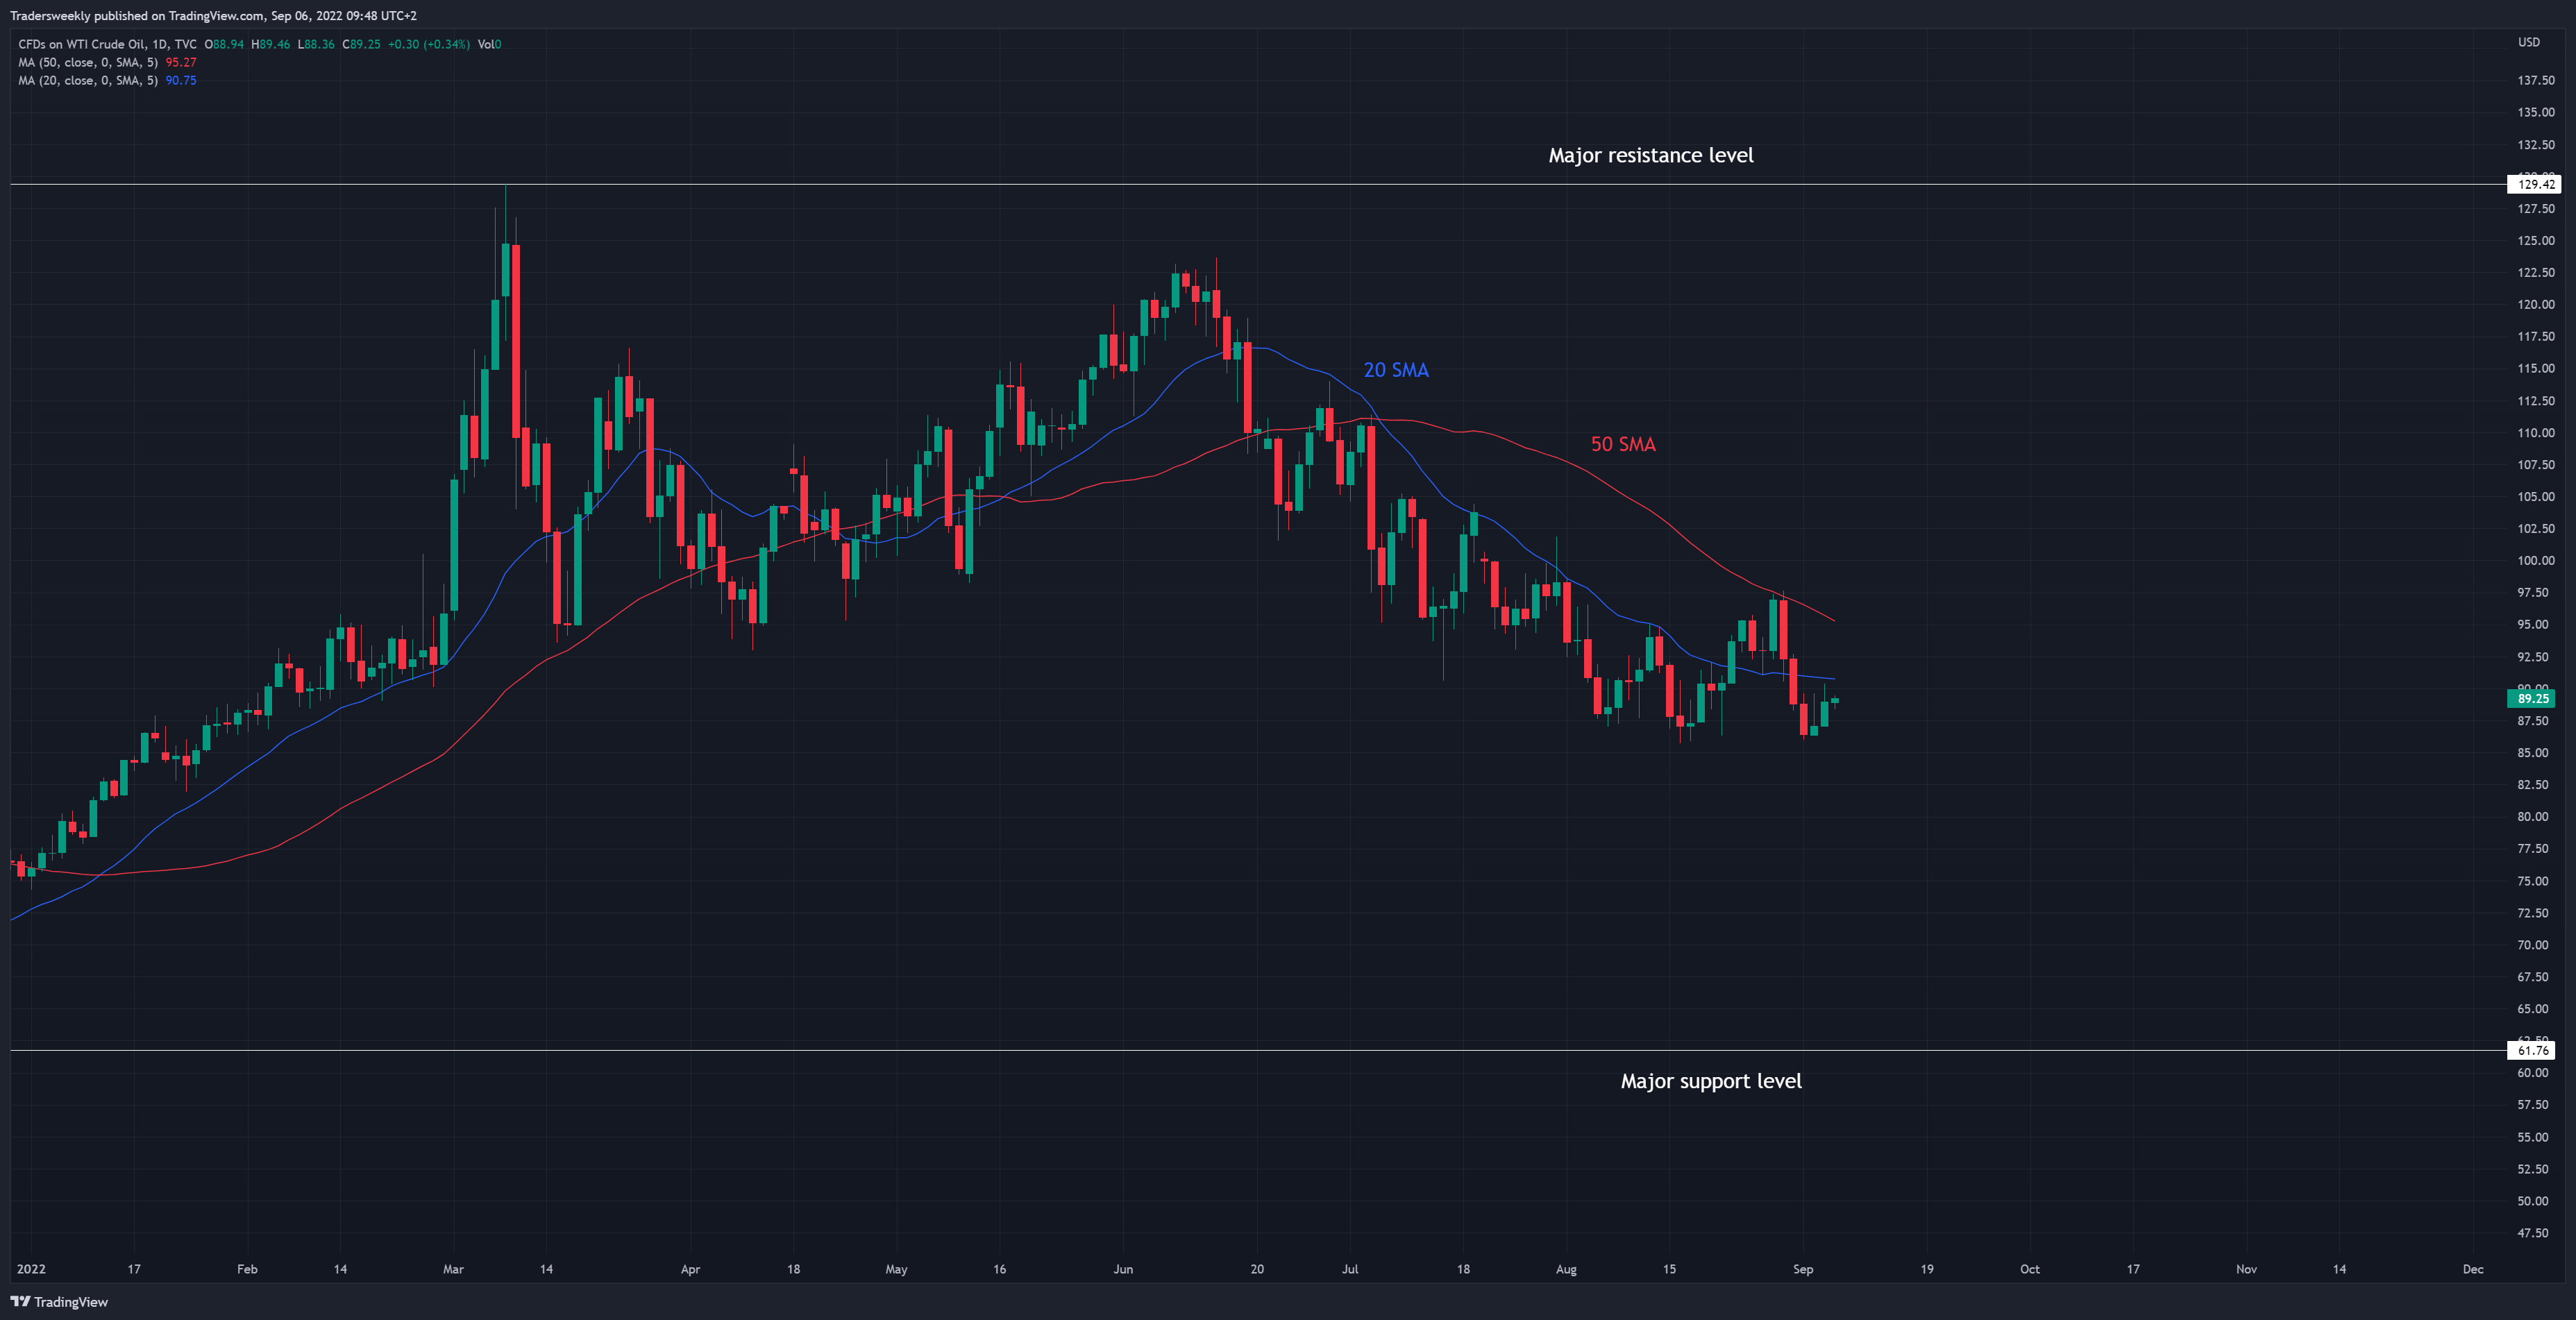This screenshot has width=2576, height=1320.
Task: Click the 'May' label on the time axis
Action: pyautogui.click(x=896, y=1269)
